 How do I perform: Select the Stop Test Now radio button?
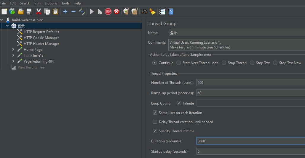point(275,63)
